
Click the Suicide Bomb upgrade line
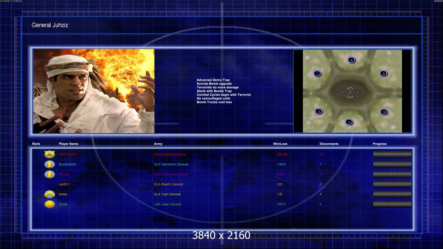point(214,84)
